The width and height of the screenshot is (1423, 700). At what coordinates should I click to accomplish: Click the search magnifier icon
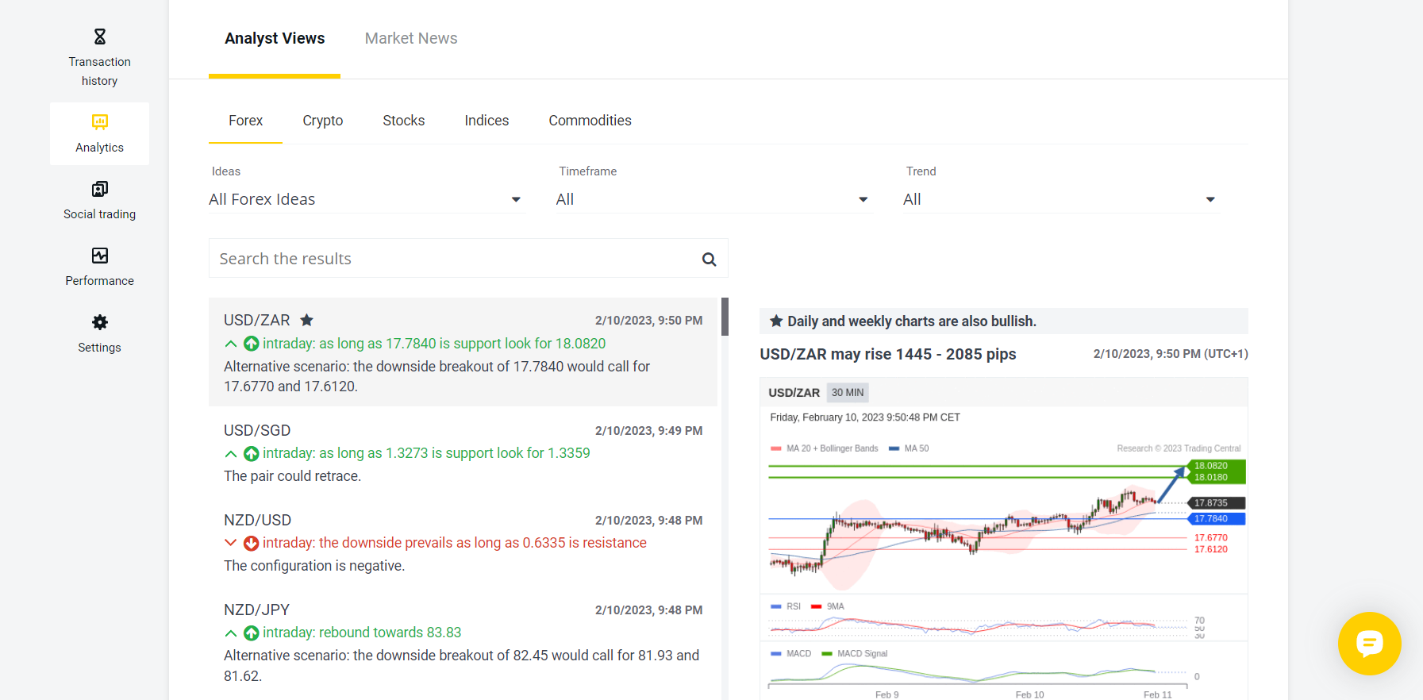tap(709, 260)
